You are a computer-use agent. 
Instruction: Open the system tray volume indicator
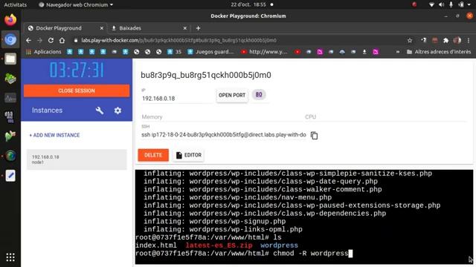coord(441,4)
